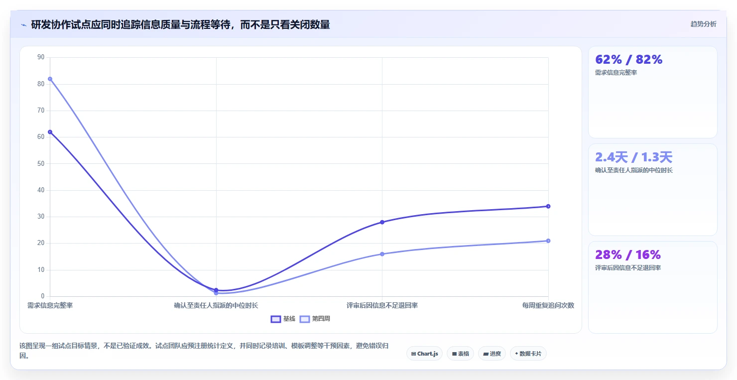Click y-axis tick label 90
Viewport: 737px width, 380px height.
pyautogui.click(x=41, y=57)
